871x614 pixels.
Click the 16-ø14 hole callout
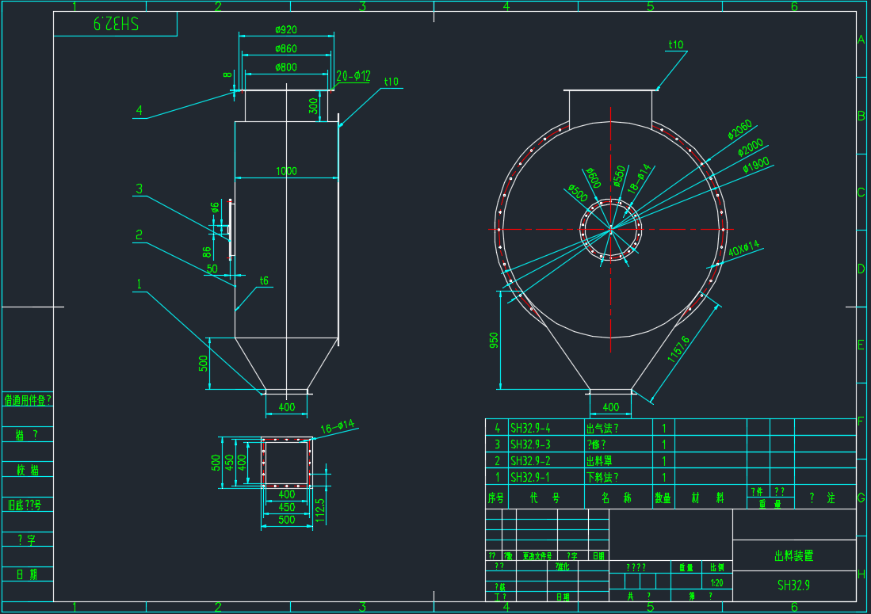[x=338, y=427]
